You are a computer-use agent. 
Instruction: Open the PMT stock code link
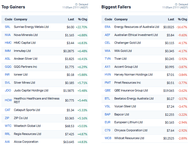108,83
